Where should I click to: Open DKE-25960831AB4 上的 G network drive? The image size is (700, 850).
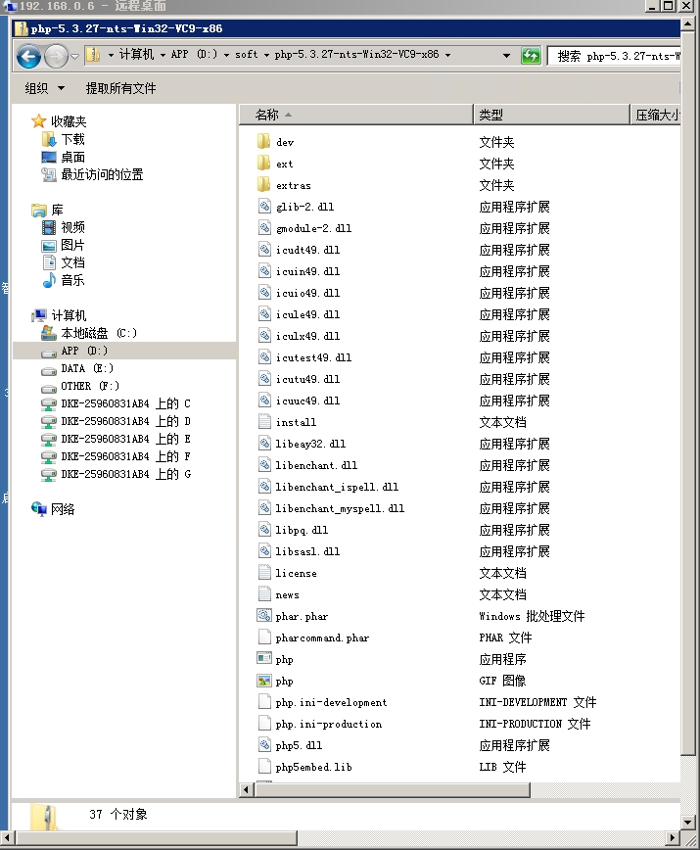point(125,474)
